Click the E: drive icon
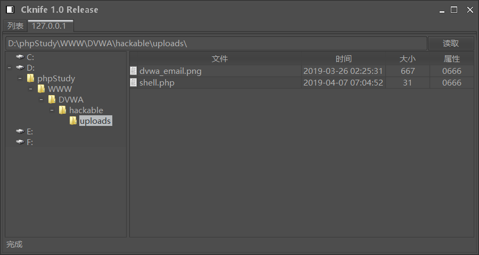 [20, 131]
